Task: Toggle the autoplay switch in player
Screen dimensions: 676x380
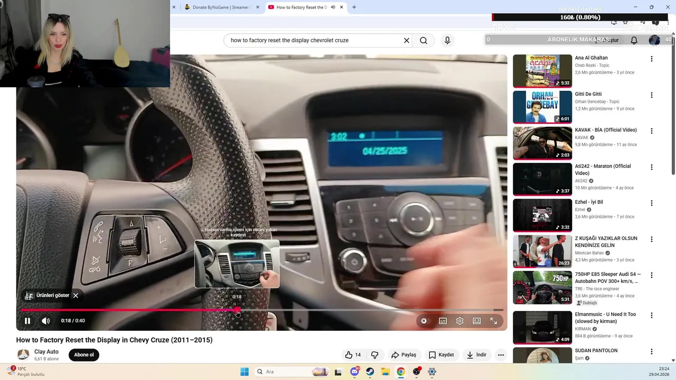Action: click(x=424, y=321)
